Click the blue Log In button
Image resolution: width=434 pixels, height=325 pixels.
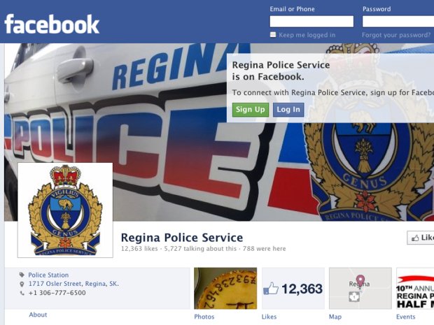[288, 110]
